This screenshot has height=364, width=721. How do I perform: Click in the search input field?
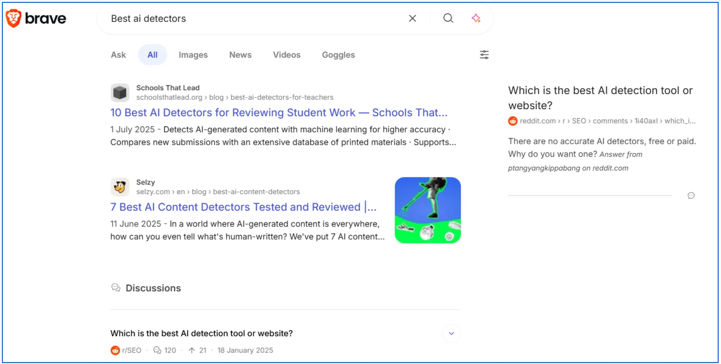tap(255, 18)
